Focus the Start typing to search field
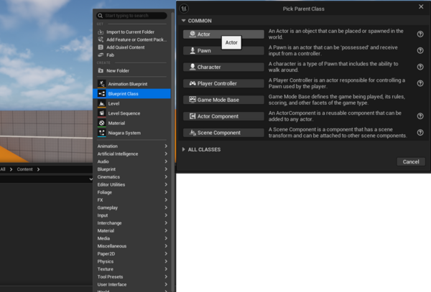Screen dimensions: 431x292 click(131, 16)
